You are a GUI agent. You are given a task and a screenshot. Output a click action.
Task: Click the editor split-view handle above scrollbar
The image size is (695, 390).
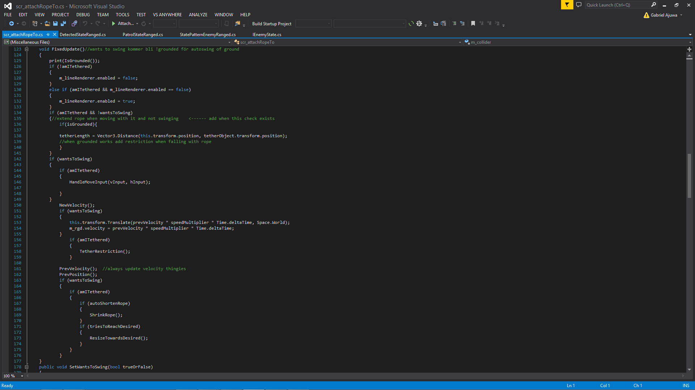[689, 49]
